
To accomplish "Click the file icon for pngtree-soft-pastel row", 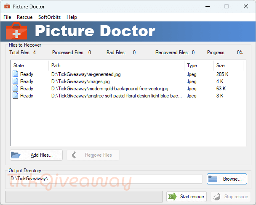I will click(x=15, y=96).
